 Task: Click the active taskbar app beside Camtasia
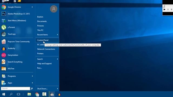[52, 94]
